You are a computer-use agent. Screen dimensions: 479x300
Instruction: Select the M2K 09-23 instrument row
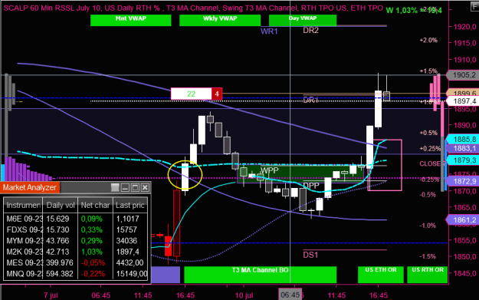[76, 252]
